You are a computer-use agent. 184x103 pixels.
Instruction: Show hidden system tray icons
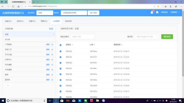152,100
